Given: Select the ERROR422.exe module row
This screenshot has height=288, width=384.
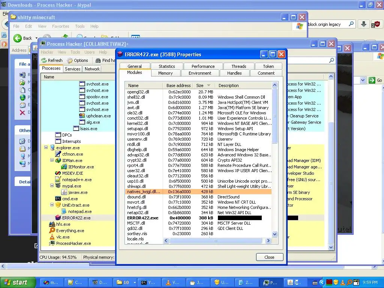Looking at the screenshot, I should pyautogui.click(x=198, y=218).
